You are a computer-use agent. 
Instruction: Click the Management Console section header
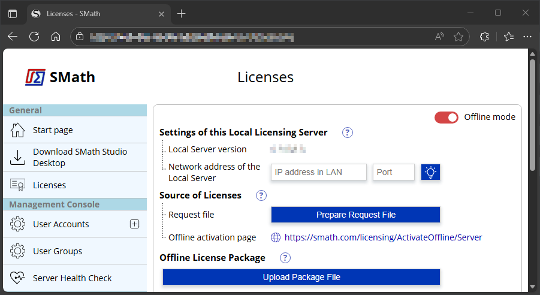75,204
